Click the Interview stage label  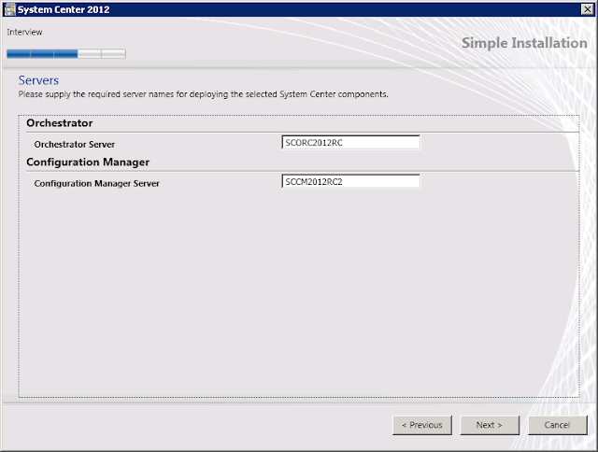click(24, 32)
